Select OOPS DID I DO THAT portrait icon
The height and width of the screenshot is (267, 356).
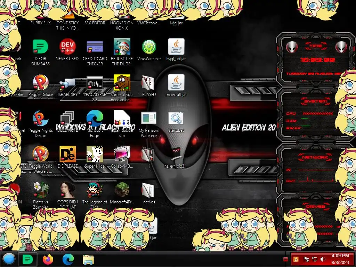tap(67, 190)
